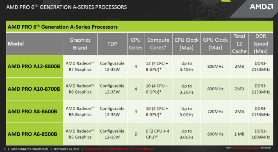Click the AMD logo in the corner

261,7
